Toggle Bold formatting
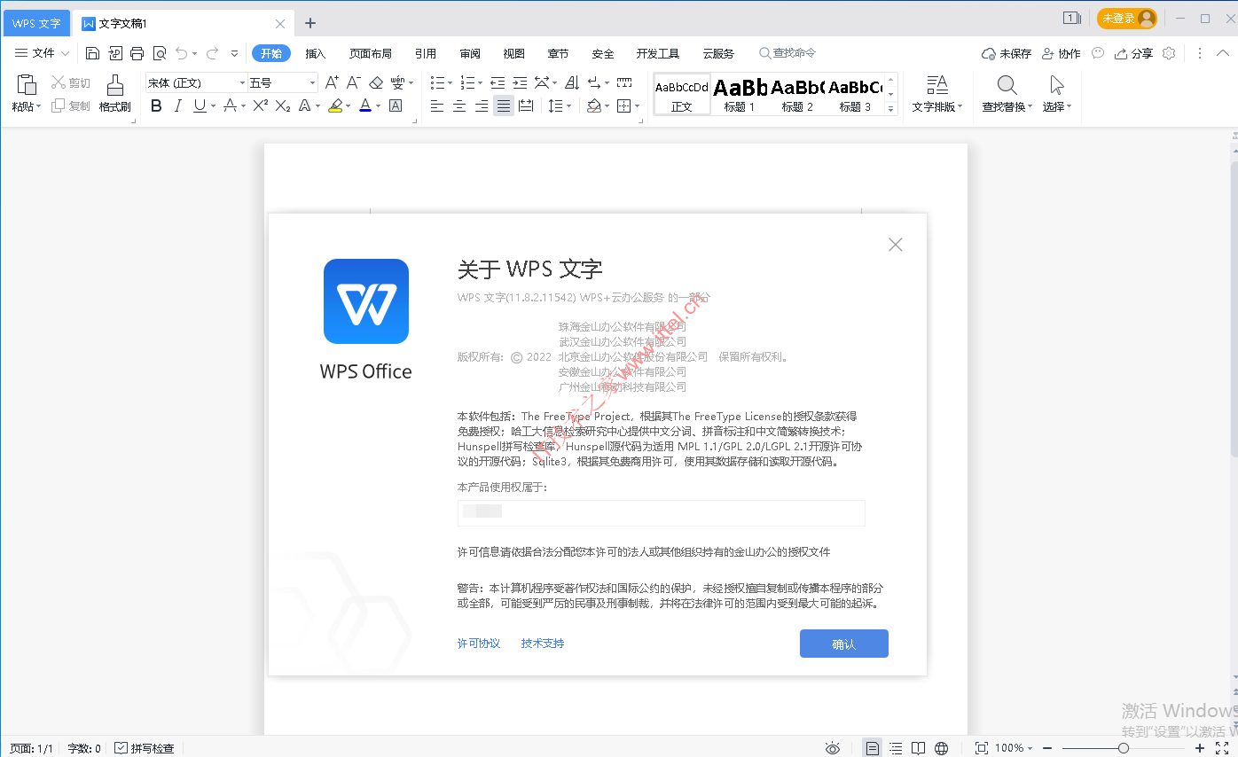The height and width of the screenshot is (757, 1238). point(156,105)
